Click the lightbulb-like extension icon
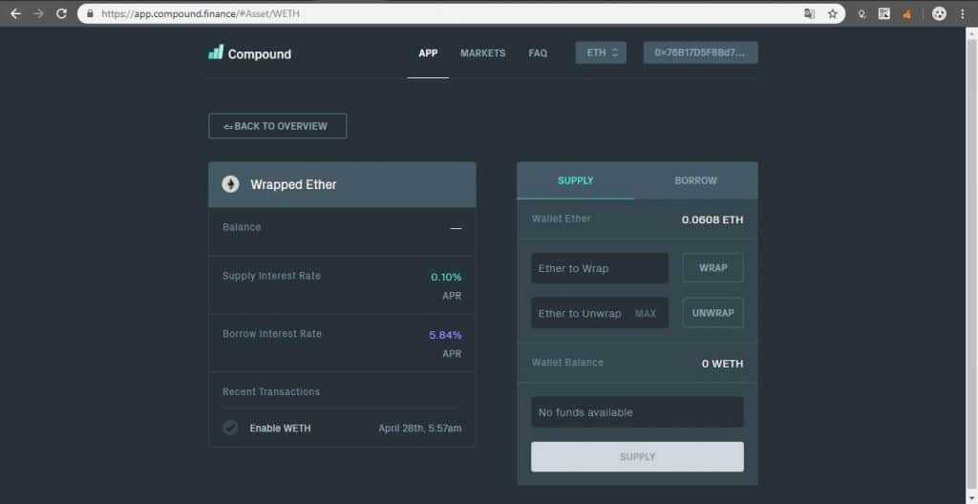Screen dimensions: 978x504 point(862,13)
